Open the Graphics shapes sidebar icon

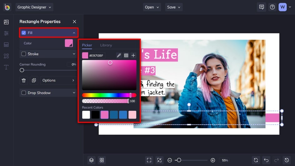6,56
